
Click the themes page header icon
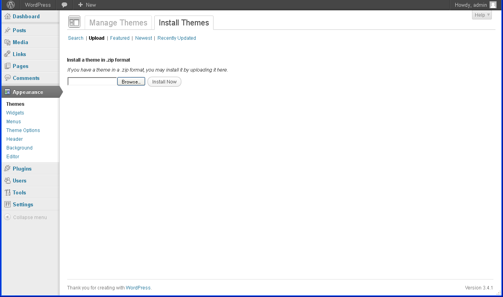pos(74,22)
